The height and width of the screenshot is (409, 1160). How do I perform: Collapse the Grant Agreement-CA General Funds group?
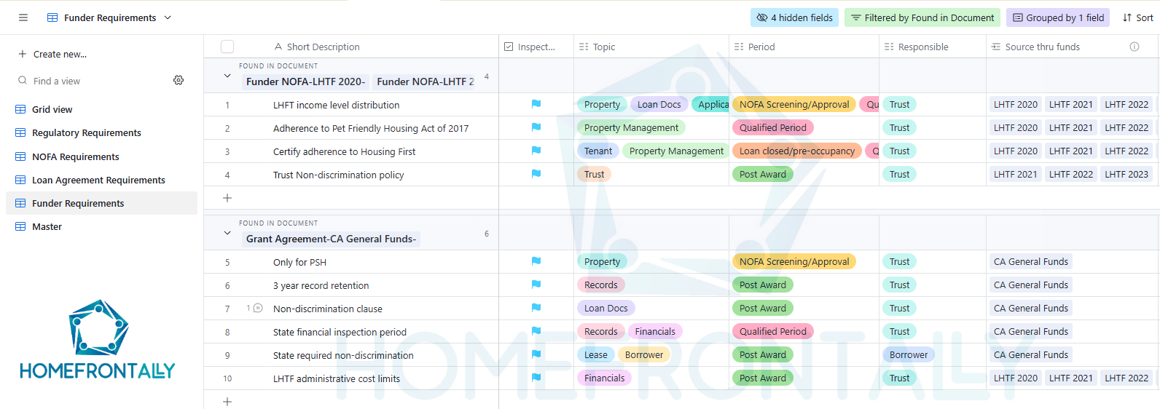coord(227,233)
